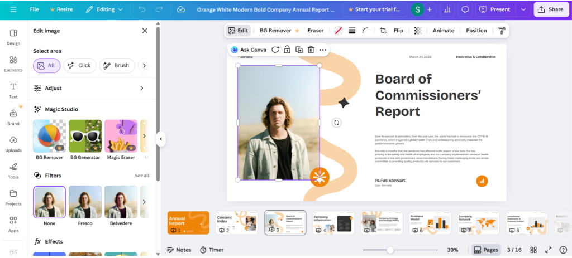Open the Animate option
The width and height of the screenshot is (572, 258).
click(x=443, y=31)
